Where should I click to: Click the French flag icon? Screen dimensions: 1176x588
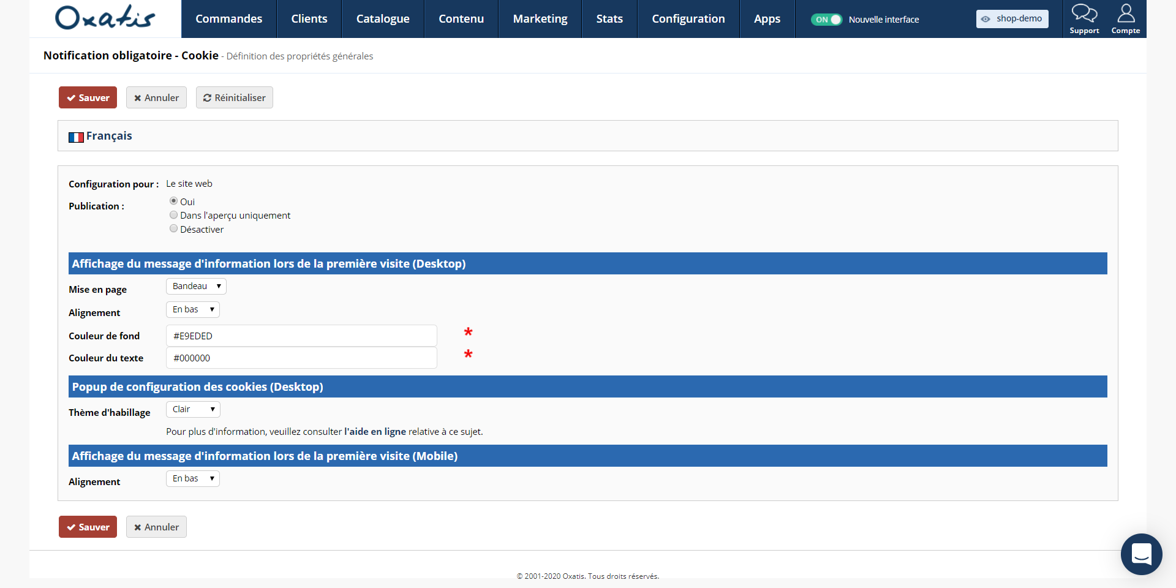tap(76, 137)
